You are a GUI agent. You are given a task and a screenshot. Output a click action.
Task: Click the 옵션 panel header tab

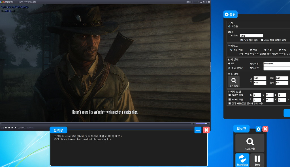point(230,14)
